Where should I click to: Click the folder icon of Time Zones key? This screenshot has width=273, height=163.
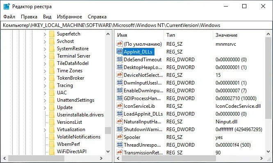(x=52, y=71)
